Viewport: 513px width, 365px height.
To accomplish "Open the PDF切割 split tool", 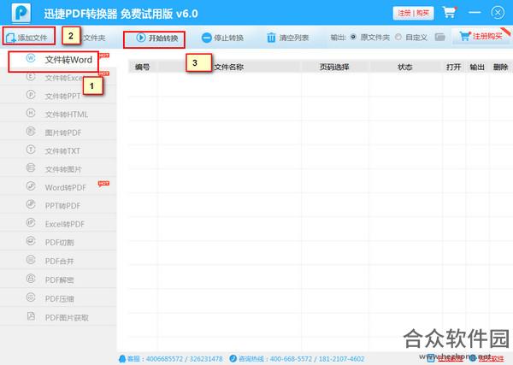I will [58, 242].
